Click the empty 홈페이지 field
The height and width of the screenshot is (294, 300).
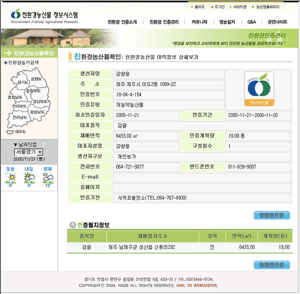pyautogui.click(x=202, y=188)
